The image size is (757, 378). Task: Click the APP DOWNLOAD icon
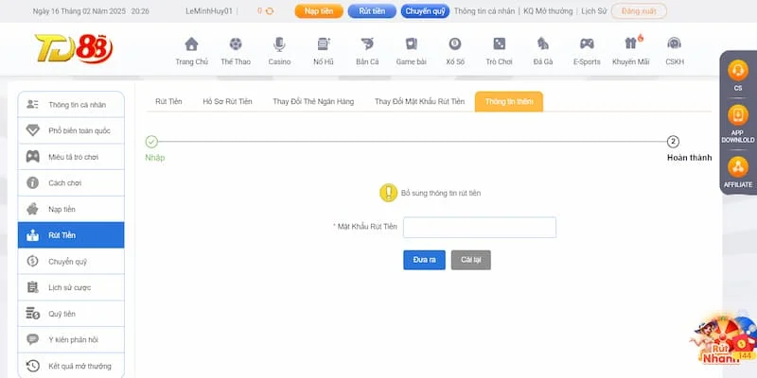tap(738, 115)
